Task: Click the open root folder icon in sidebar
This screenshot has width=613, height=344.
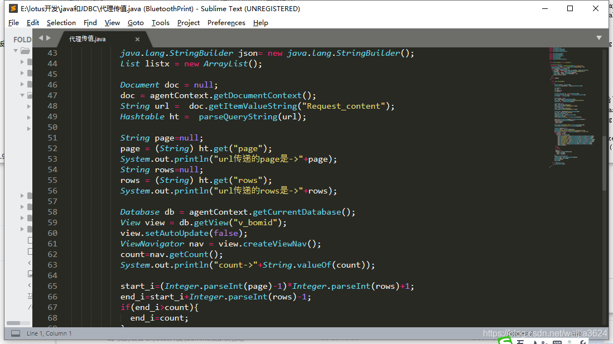Action: (26, 51)
